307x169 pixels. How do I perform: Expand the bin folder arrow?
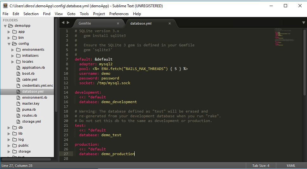(x=9, y=38)
